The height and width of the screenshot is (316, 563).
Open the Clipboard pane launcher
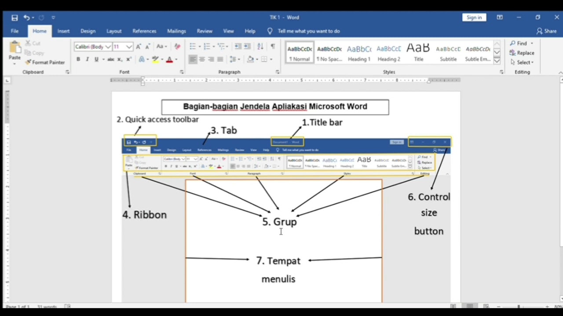(67, 72)
